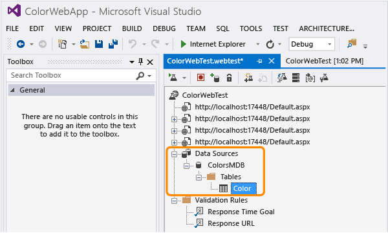Click the Set Request Details icon
The height and width of the screenshot is (233, 388).
(296, 78)
